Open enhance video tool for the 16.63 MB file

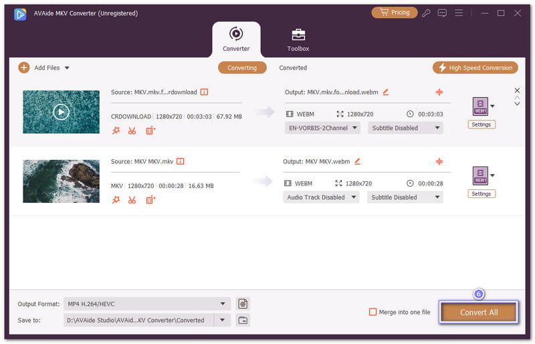(x=150, y=200)
